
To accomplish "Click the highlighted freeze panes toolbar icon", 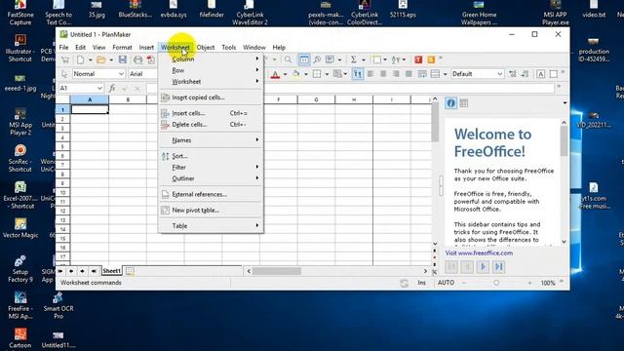I will tap(303, 59).
